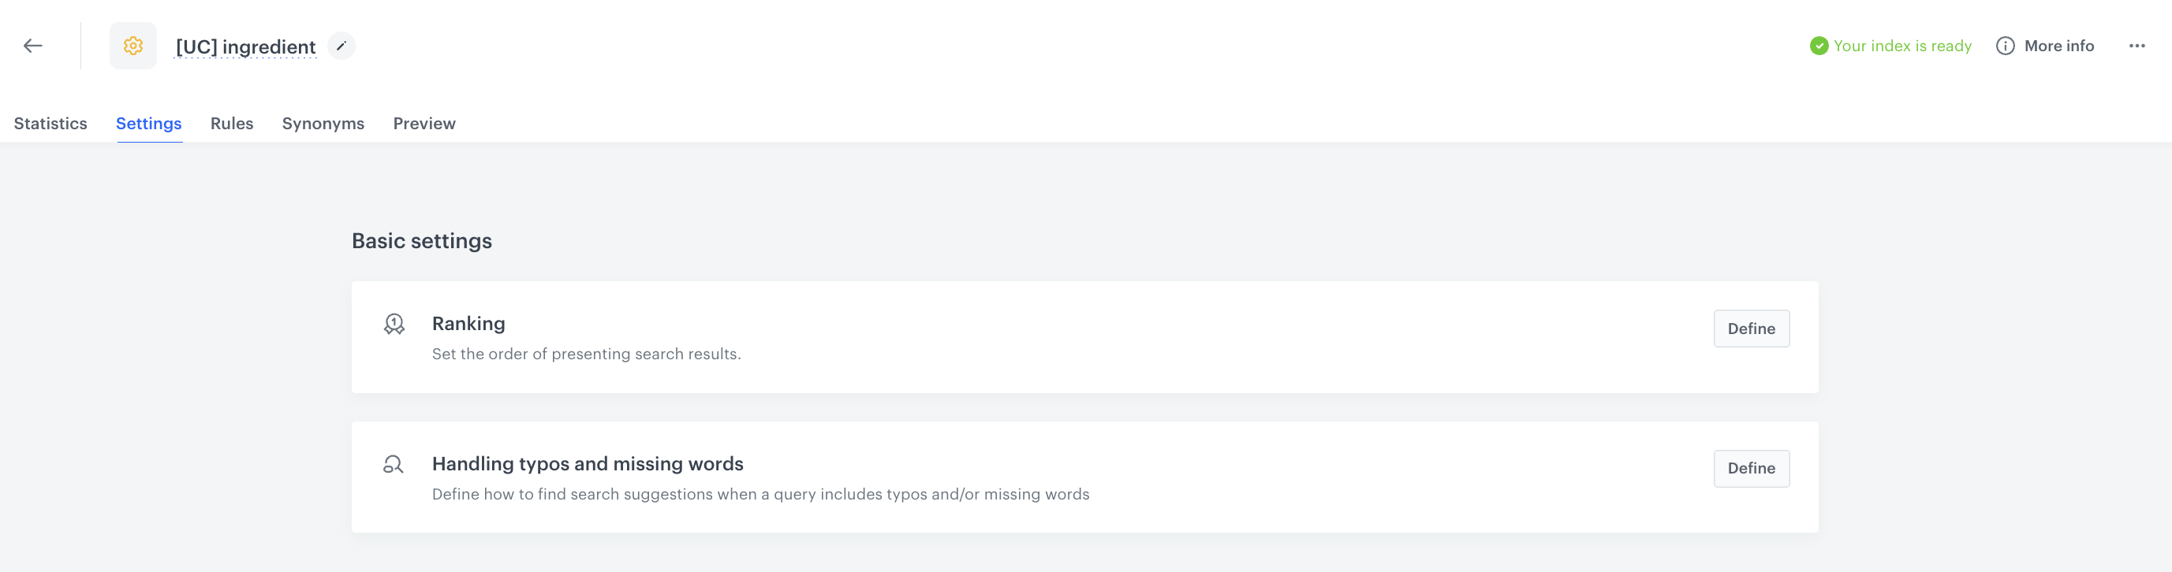The width and height of the screenshot is (2172, 572).
Task: Go to the Synonyms tab
Action: (323, 124)
